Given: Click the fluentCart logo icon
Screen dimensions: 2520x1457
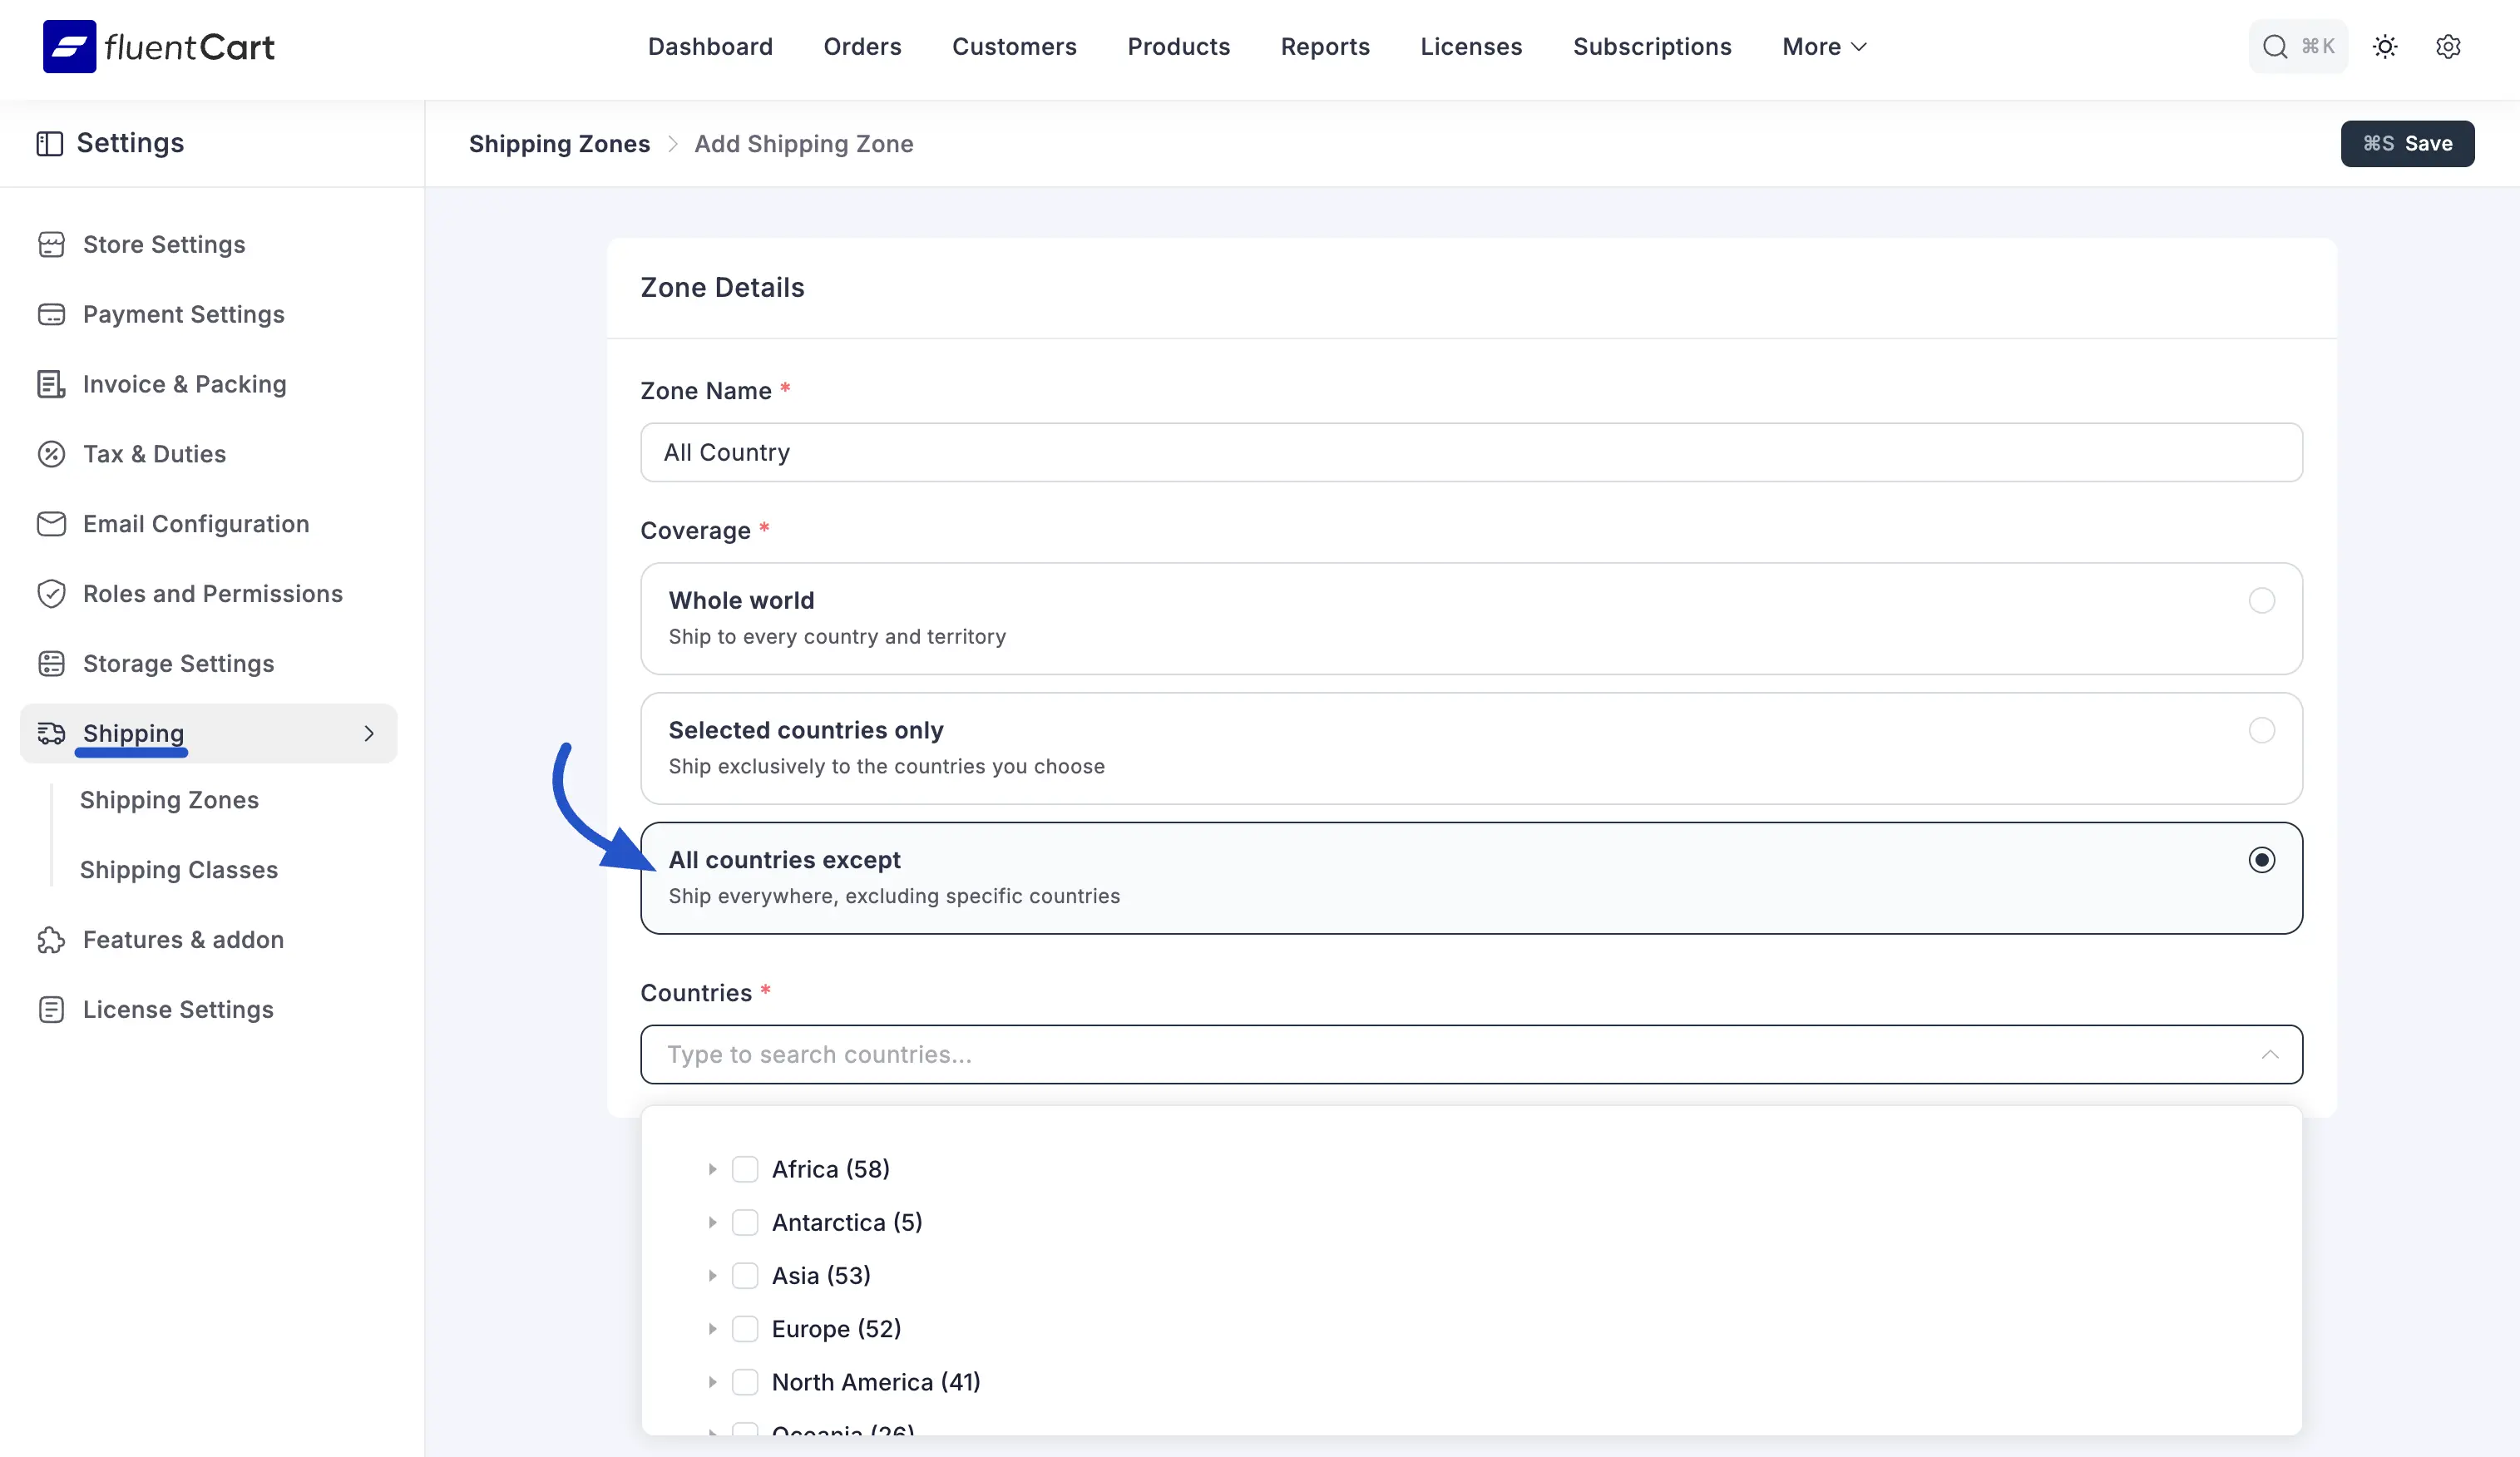Looking at the screenshot, I should pos(69,46).
